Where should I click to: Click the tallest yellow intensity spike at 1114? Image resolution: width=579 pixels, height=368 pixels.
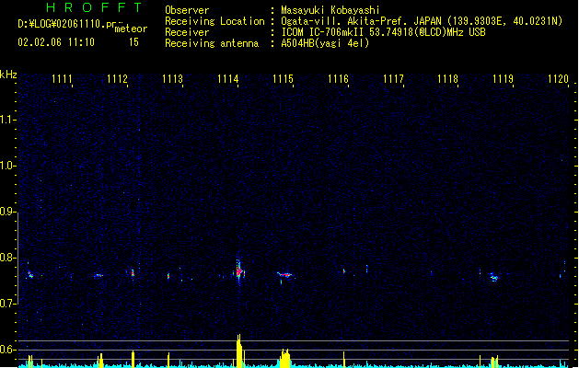click(x=239, y=351)
